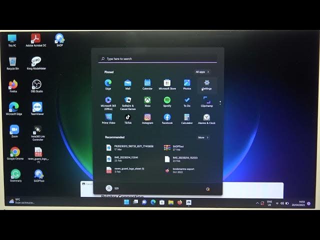Launch the Xbox pinned app

coord(147,102)
